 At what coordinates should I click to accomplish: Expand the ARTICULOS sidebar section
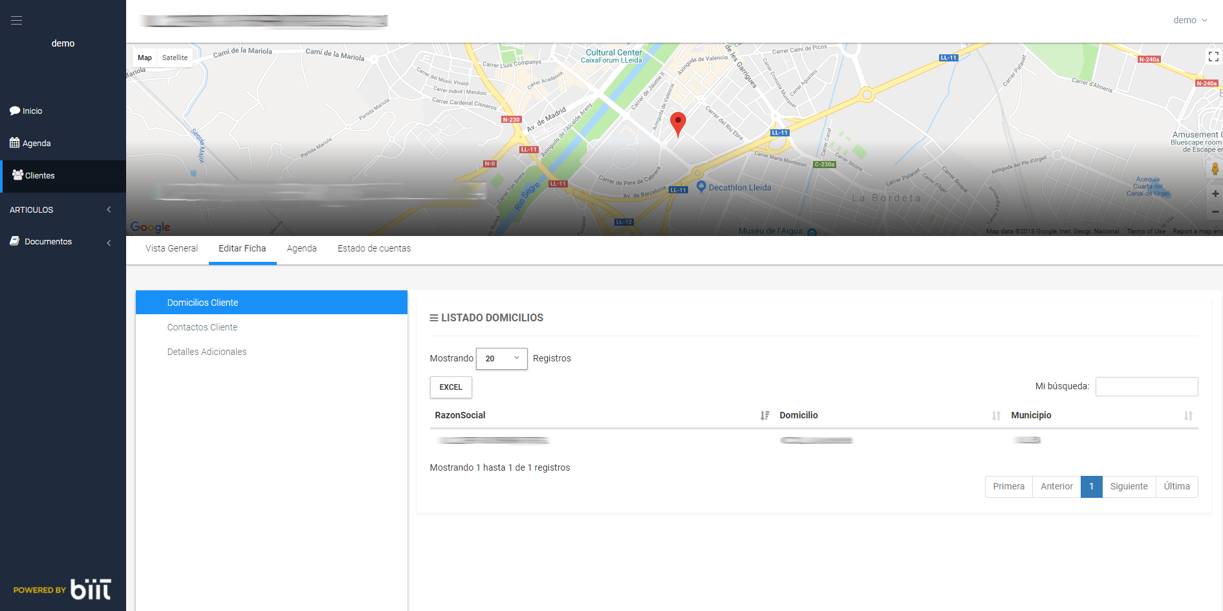click(63, 210)
